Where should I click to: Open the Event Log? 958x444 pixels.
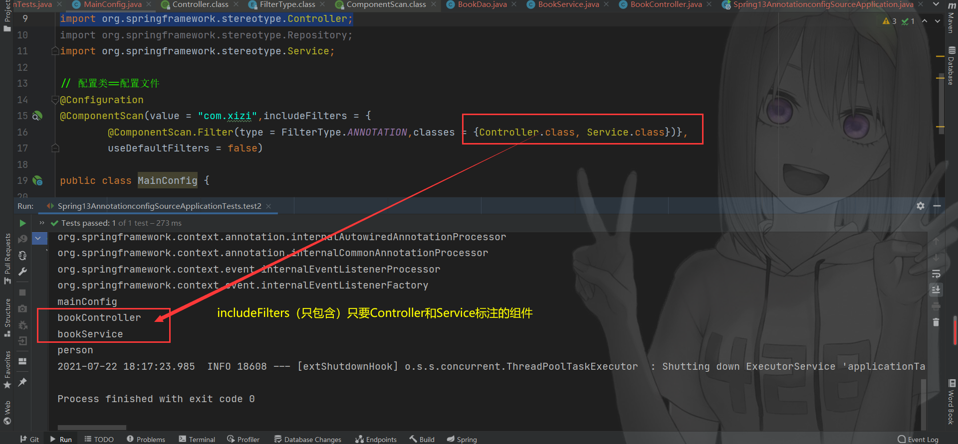point(918,439)
